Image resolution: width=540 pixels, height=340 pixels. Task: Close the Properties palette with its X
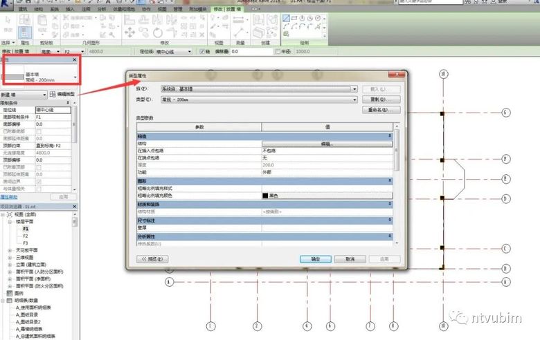(x=75, y=60)
